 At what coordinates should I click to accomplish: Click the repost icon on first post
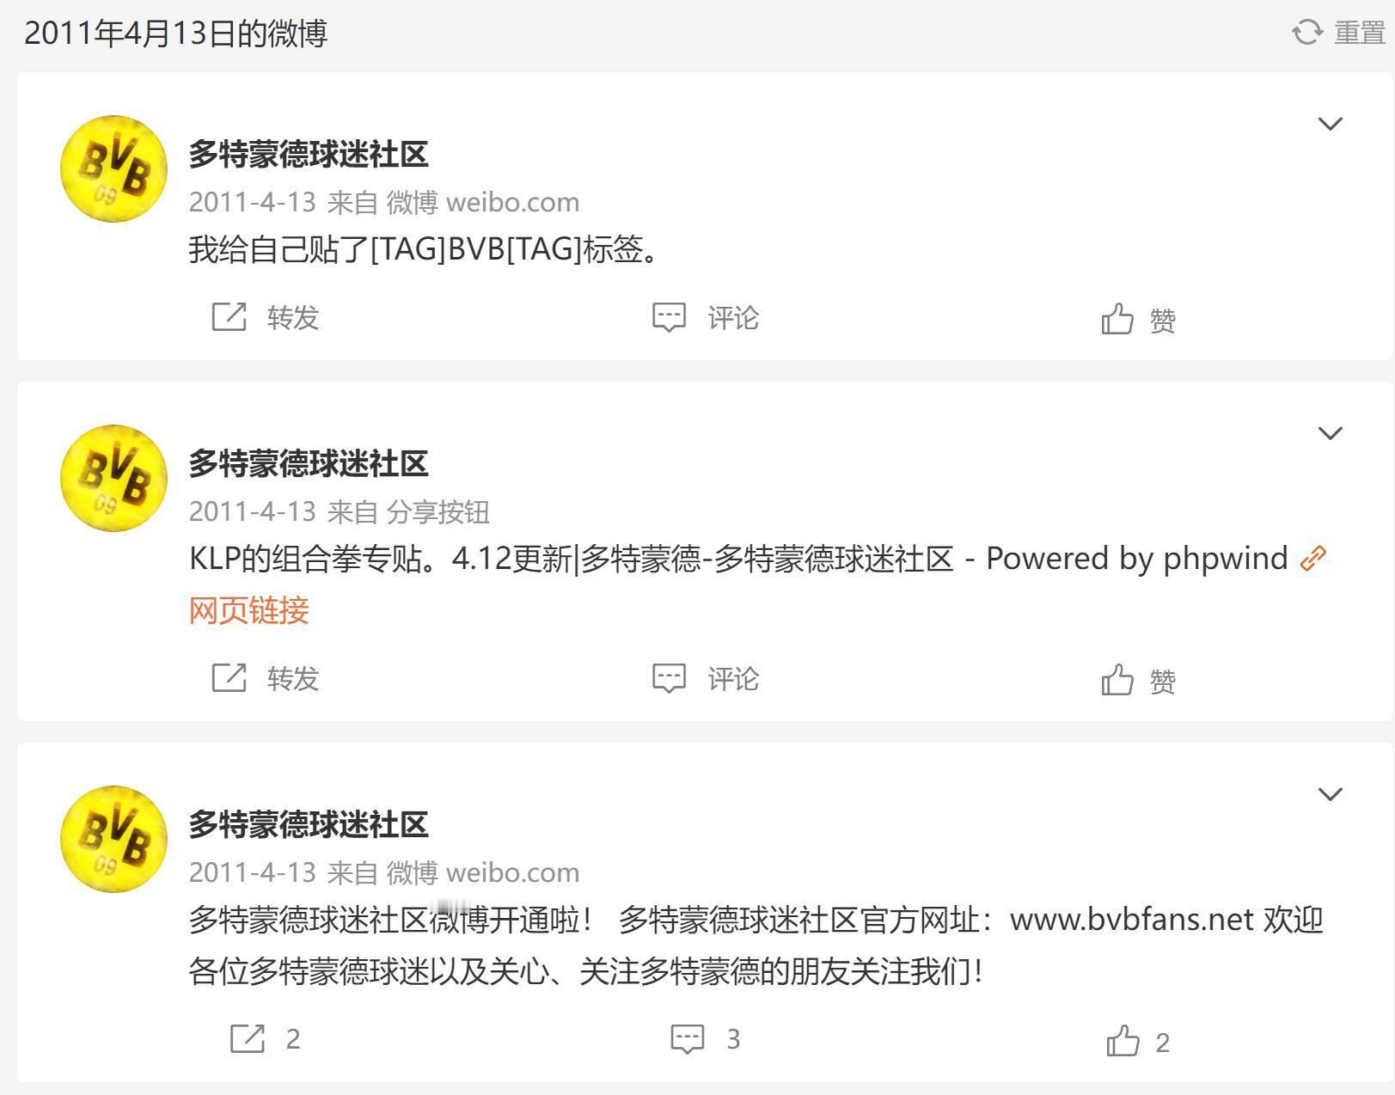[x=229, y=317]
